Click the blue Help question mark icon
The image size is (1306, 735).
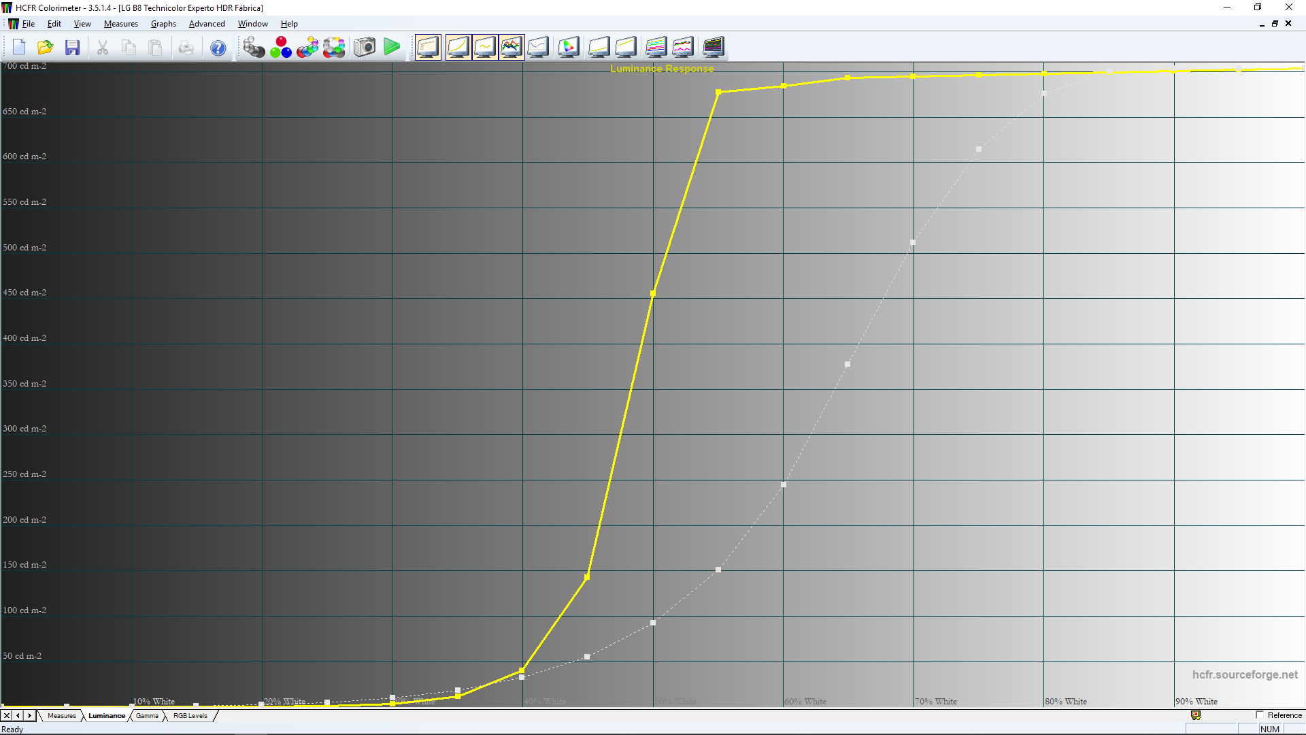[218, 48]
